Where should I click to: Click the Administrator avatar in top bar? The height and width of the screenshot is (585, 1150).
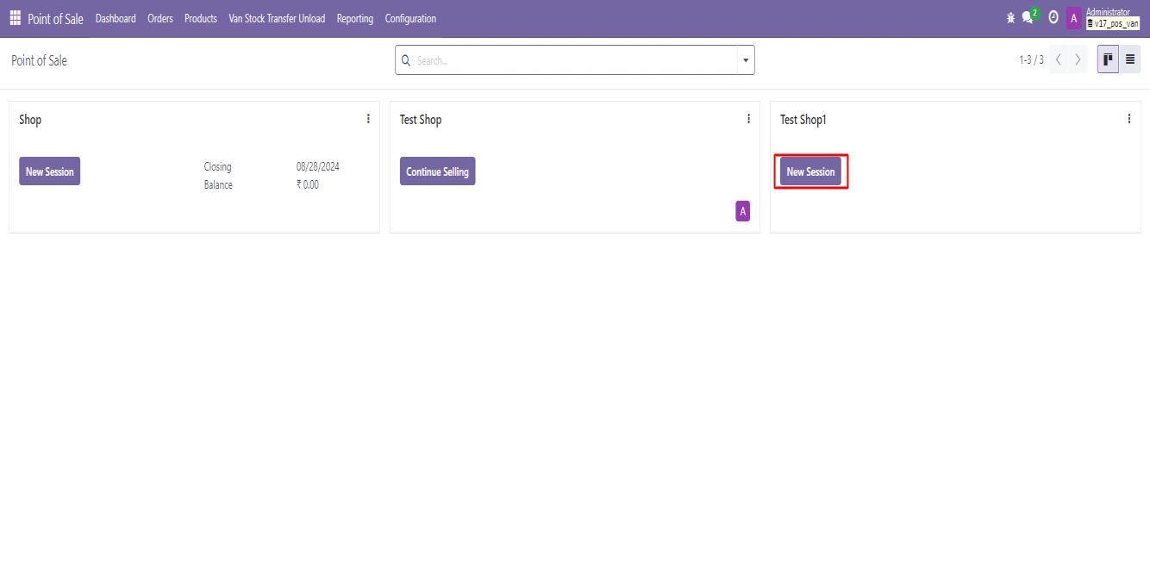[1073, 18]
